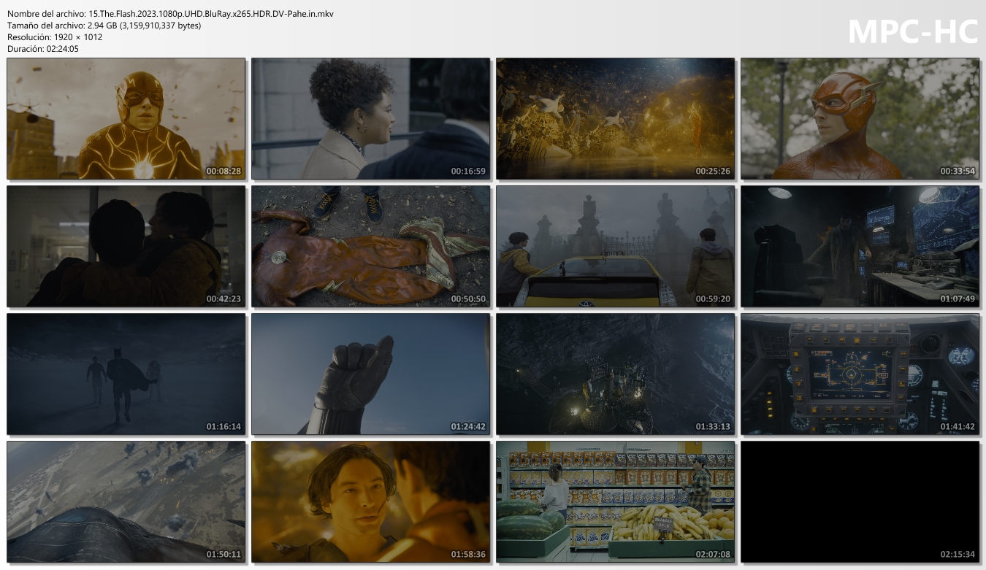Image resolution: width=986 pixels, height=570 pixels.
Task: Open the thumbnail stamped 00:59:20
Action: tap(616, 247)
